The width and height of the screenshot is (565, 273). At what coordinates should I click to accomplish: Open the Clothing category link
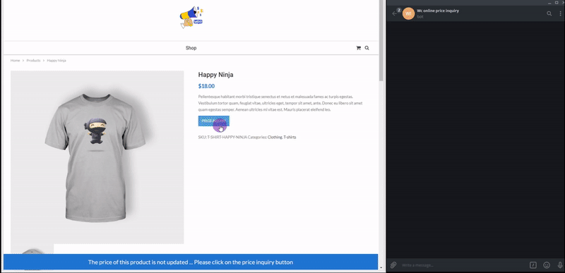275,137
